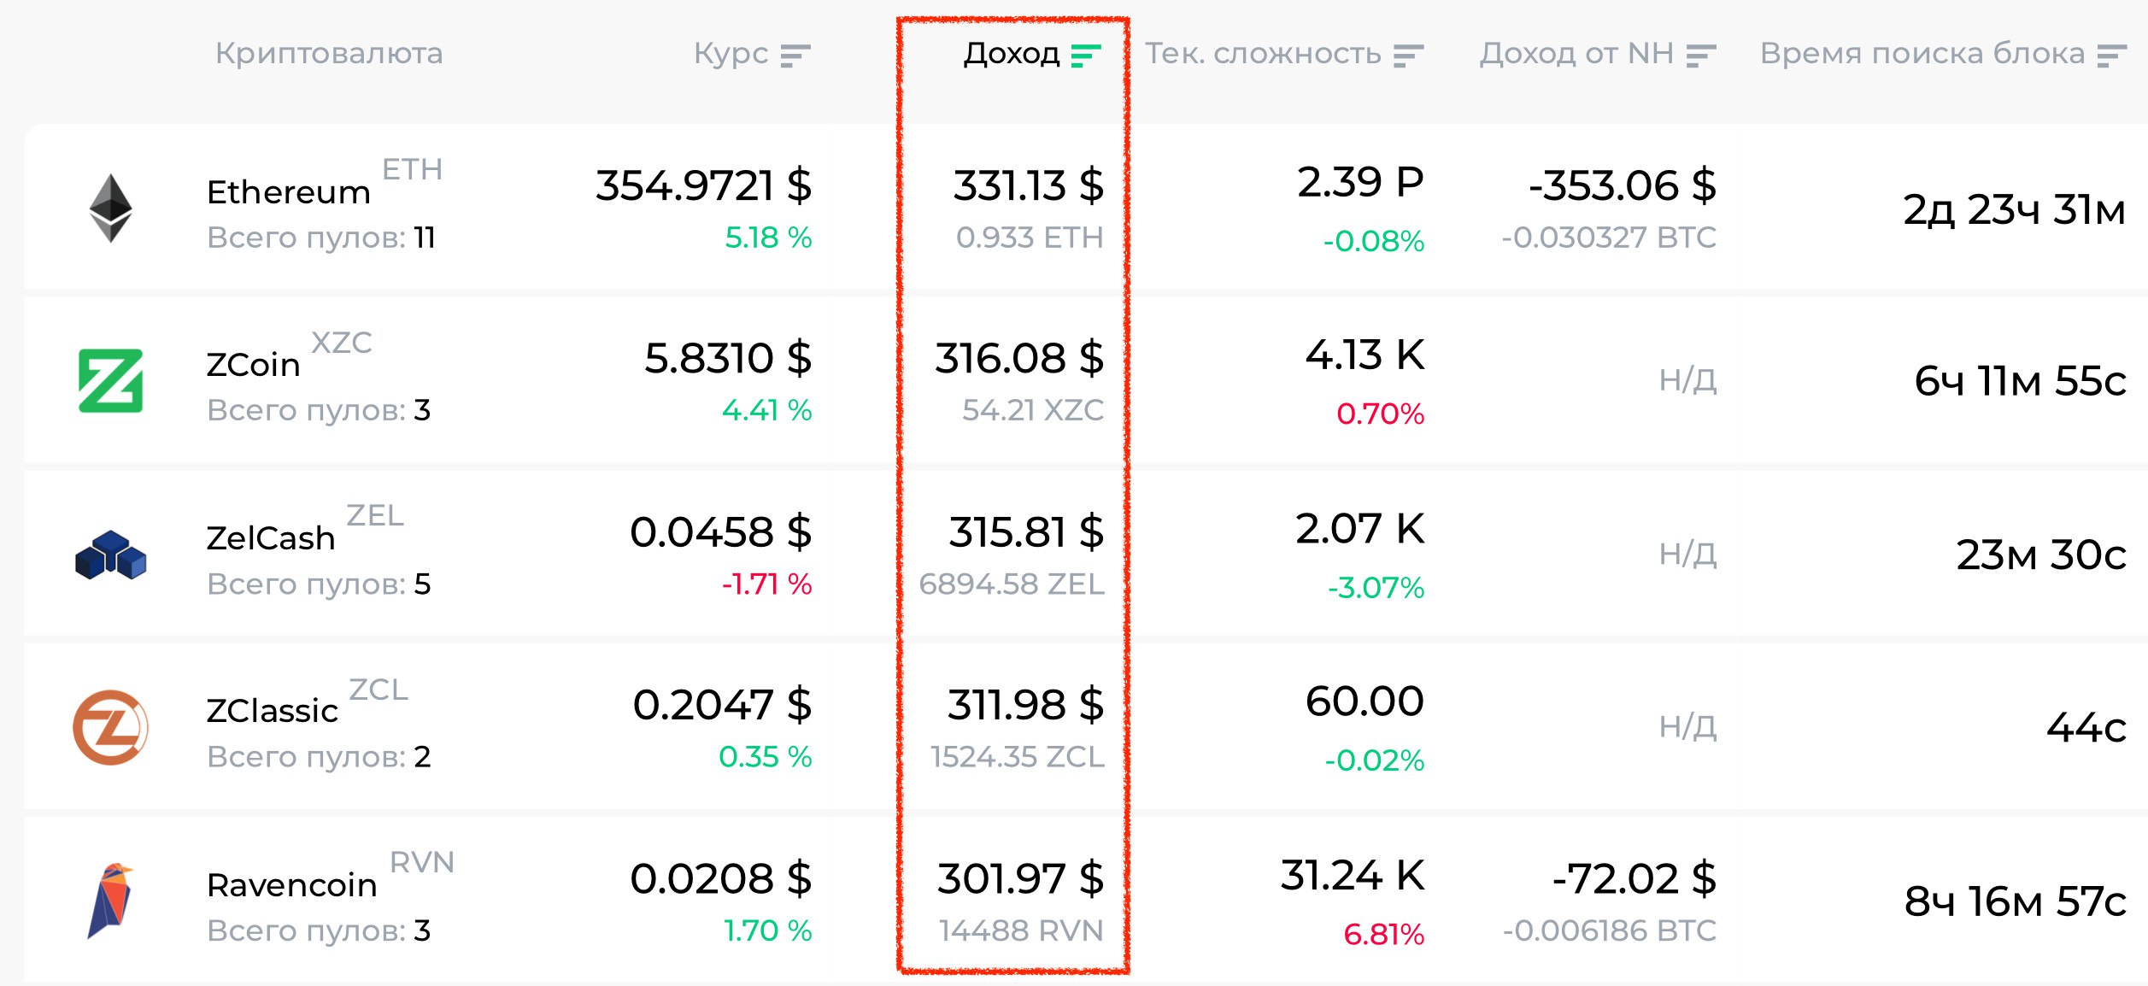The image size is (2148, 986).
Task: Click the green ZCoin logo icon
Action: coord(111,381)
